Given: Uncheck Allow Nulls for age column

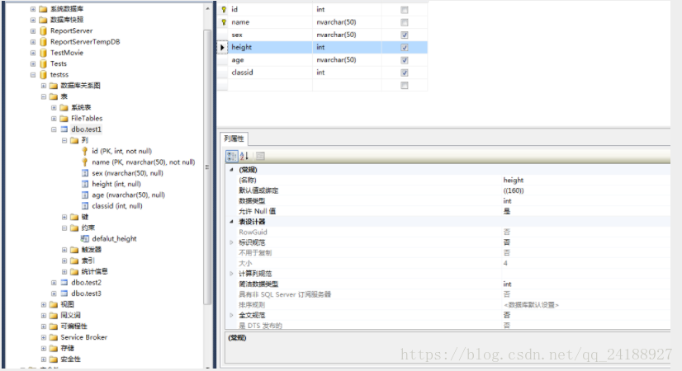Looking at the screenshot, I should [405, 60].
